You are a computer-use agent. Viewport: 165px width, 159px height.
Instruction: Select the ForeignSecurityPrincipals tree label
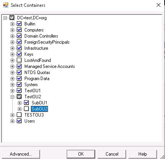[x=47, y=42]
